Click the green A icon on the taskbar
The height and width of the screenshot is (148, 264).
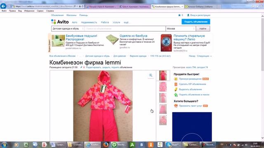(132, 145)
